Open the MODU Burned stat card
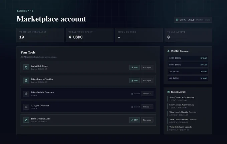 click(x=139, y=35)
